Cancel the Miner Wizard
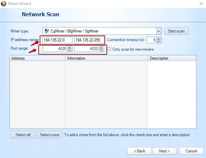206x158 pixels. click(191, 151)
